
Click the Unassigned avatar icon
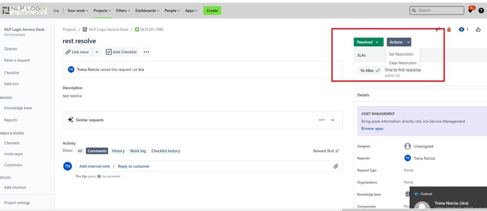point(408,146)
